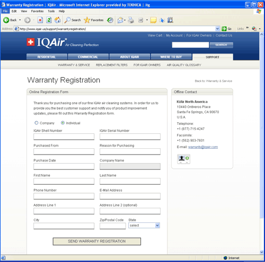Expand the Links toolbar chevron
265x262 pixels.
tap(248, 28)
